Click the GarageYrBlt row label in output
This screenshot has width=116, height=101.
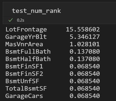click(x=26, y=37)
